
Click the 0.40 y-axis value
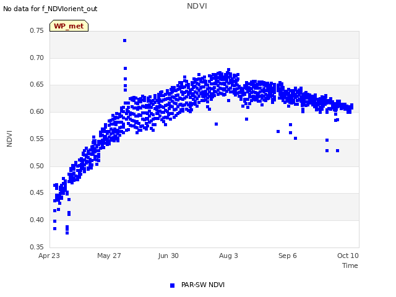37,220
